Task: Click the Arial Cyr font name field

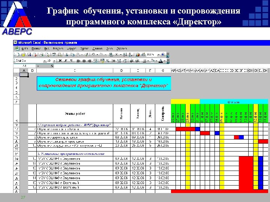Action: (x=29, y=61)
